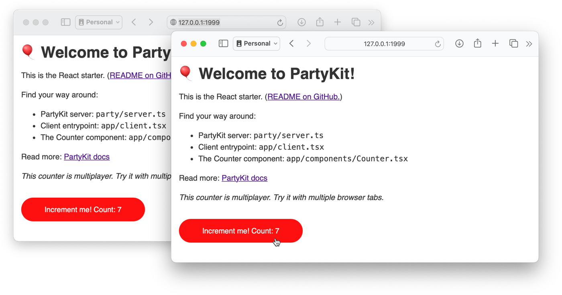Show downloads in front Safari window
The width and height of the screenshot is (562, 295).
[x=459, y=44]
